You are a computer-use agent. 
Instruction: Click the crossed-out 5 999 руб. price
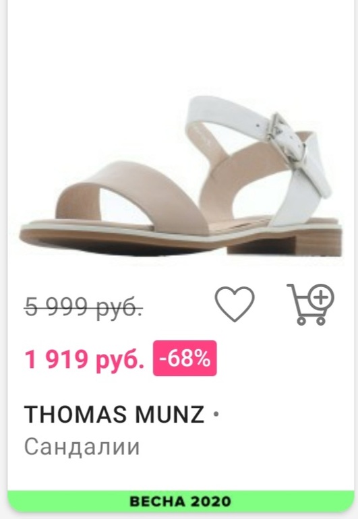(x=83, y=307)
